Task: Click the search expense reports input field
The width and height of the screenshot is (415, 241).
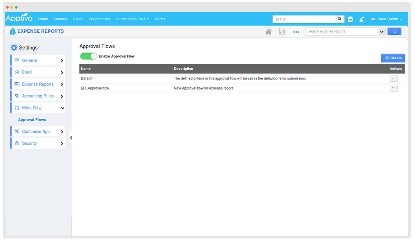Action: coord(341,32)
